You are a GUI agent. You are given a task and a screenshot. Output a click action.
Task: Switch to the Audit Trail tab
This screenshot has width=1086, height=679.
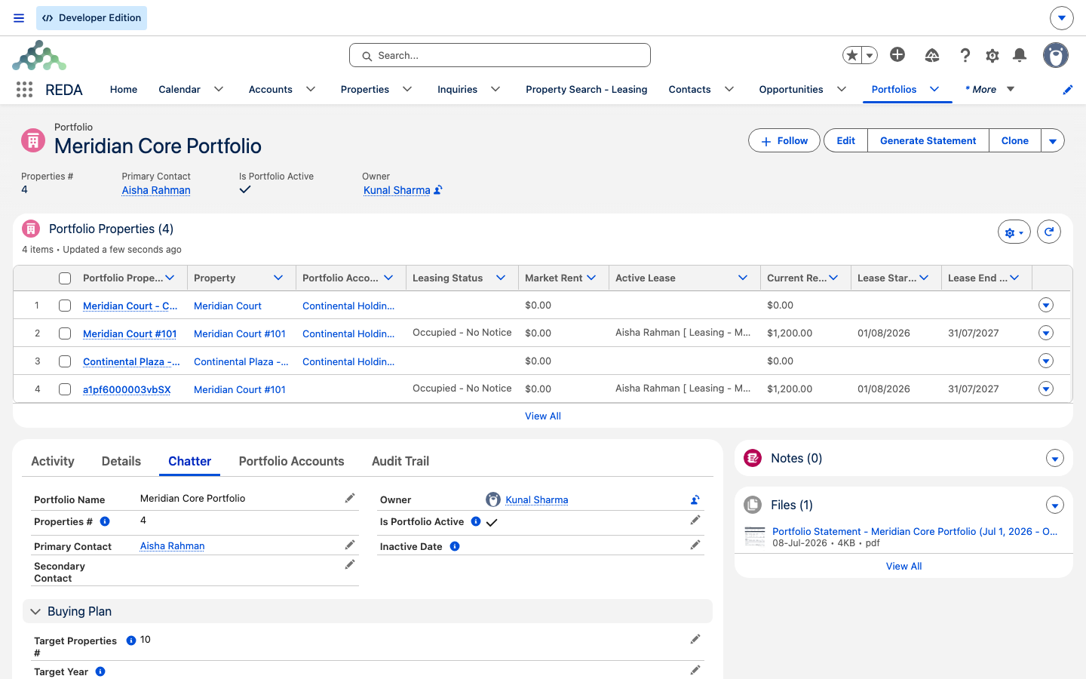[x=400, y=461]
